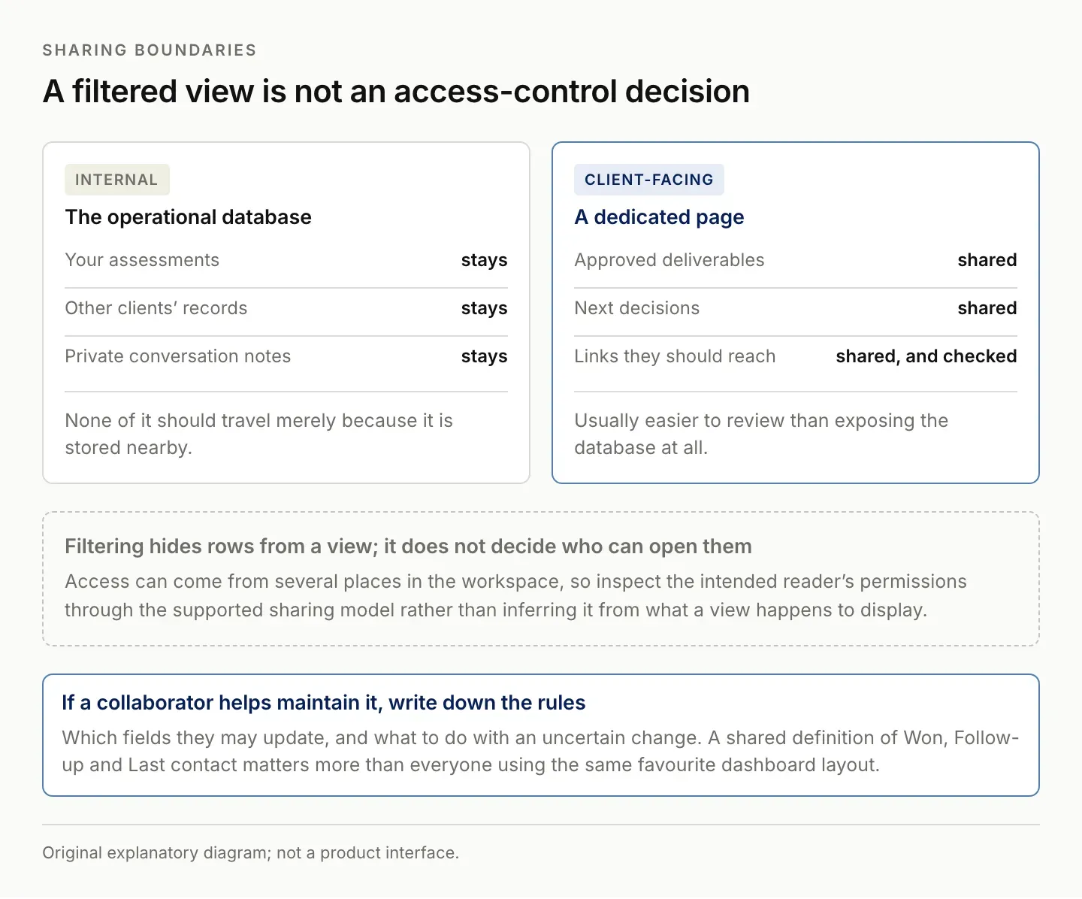The width and height of the screenshot is (1082, 899).
Task: Click the 'Approved deliverables' row label
Action: click(x=669, y=260)
